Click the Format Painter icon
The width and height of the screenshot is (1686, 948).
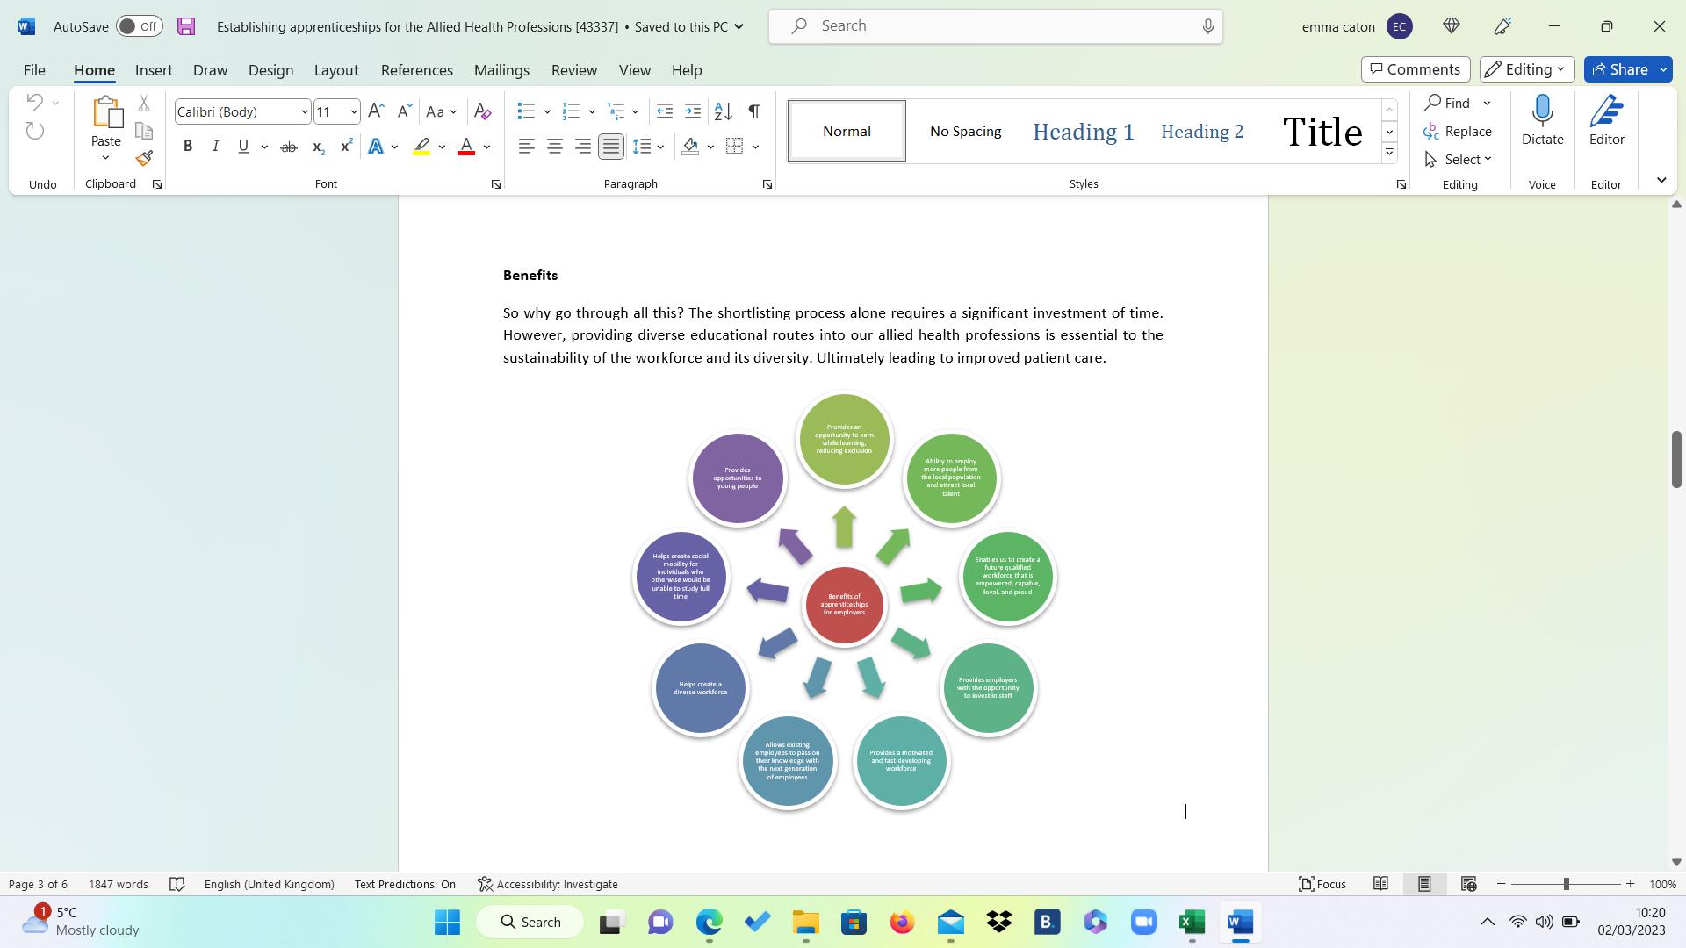pyautogui.click(x=144, y=159)
